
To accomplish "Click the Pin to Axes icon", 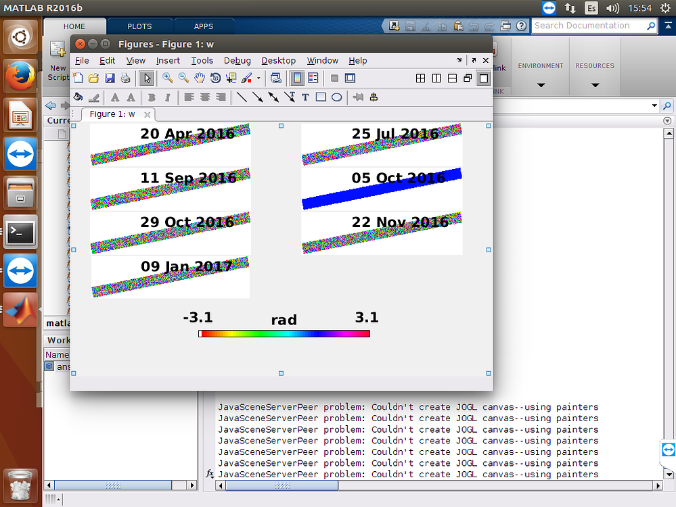I will coord(358,97).
